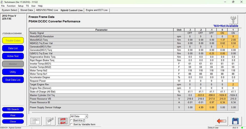
Task: Select the Power Resource VB row
Action: pos(101,99)
